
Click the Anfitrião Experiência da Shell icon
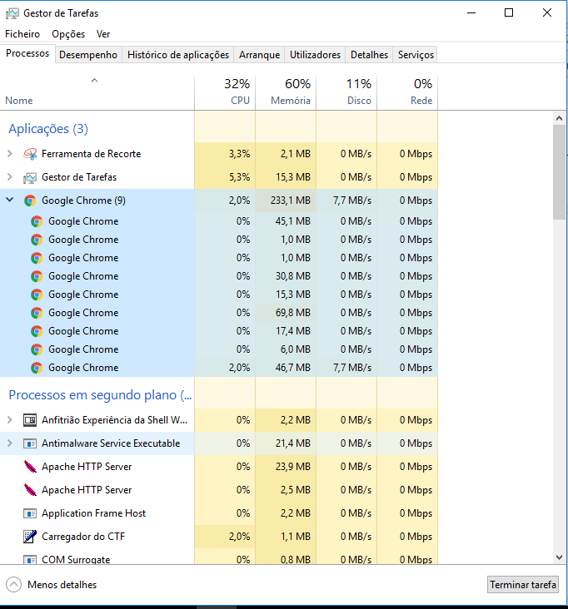click(30, 420)
